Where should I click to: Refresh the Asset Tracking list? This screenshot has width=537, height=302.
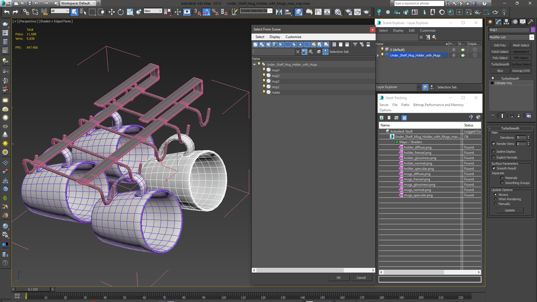[381, 118]
